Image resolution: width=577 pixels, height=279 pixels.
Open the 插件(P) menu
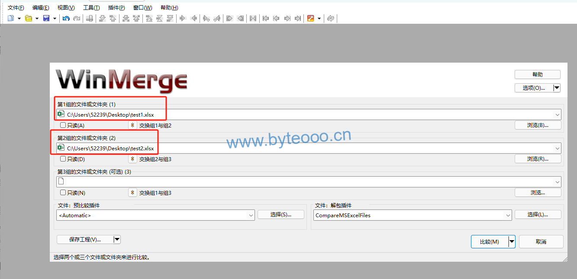tap(116, 8)
